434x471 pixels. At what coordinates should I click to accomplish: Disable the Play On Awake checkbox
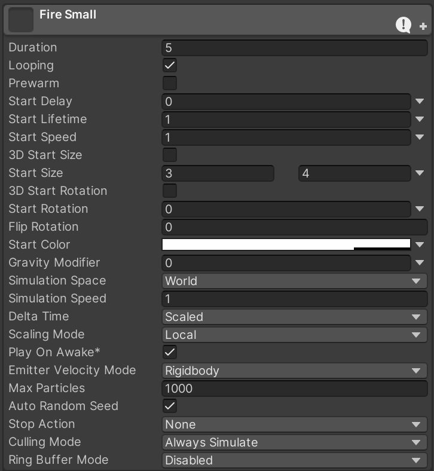click(x=170, y=353)
